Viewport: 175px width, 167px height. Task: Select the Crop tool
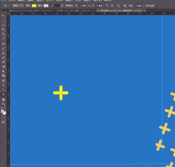point(3,34)
